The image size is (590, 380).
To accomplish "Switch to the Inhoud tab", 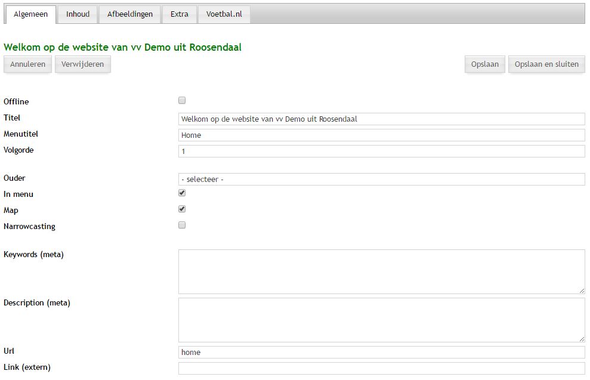I will pos(78,14).
